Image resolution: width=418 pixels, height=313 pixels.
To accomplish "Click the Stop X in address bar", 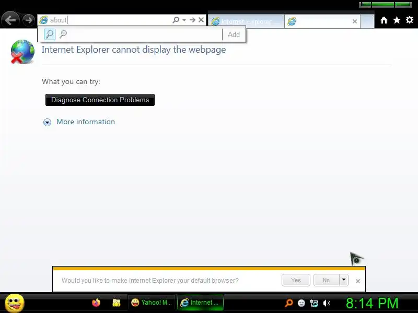I will (201, 20).
